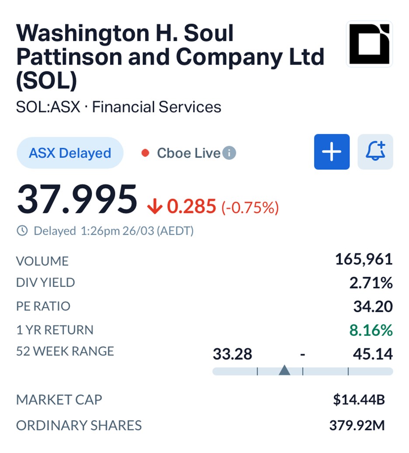Click the 37.995 share price
The height and width of the screenshot is (453, 409).
[x=77, y=200]
